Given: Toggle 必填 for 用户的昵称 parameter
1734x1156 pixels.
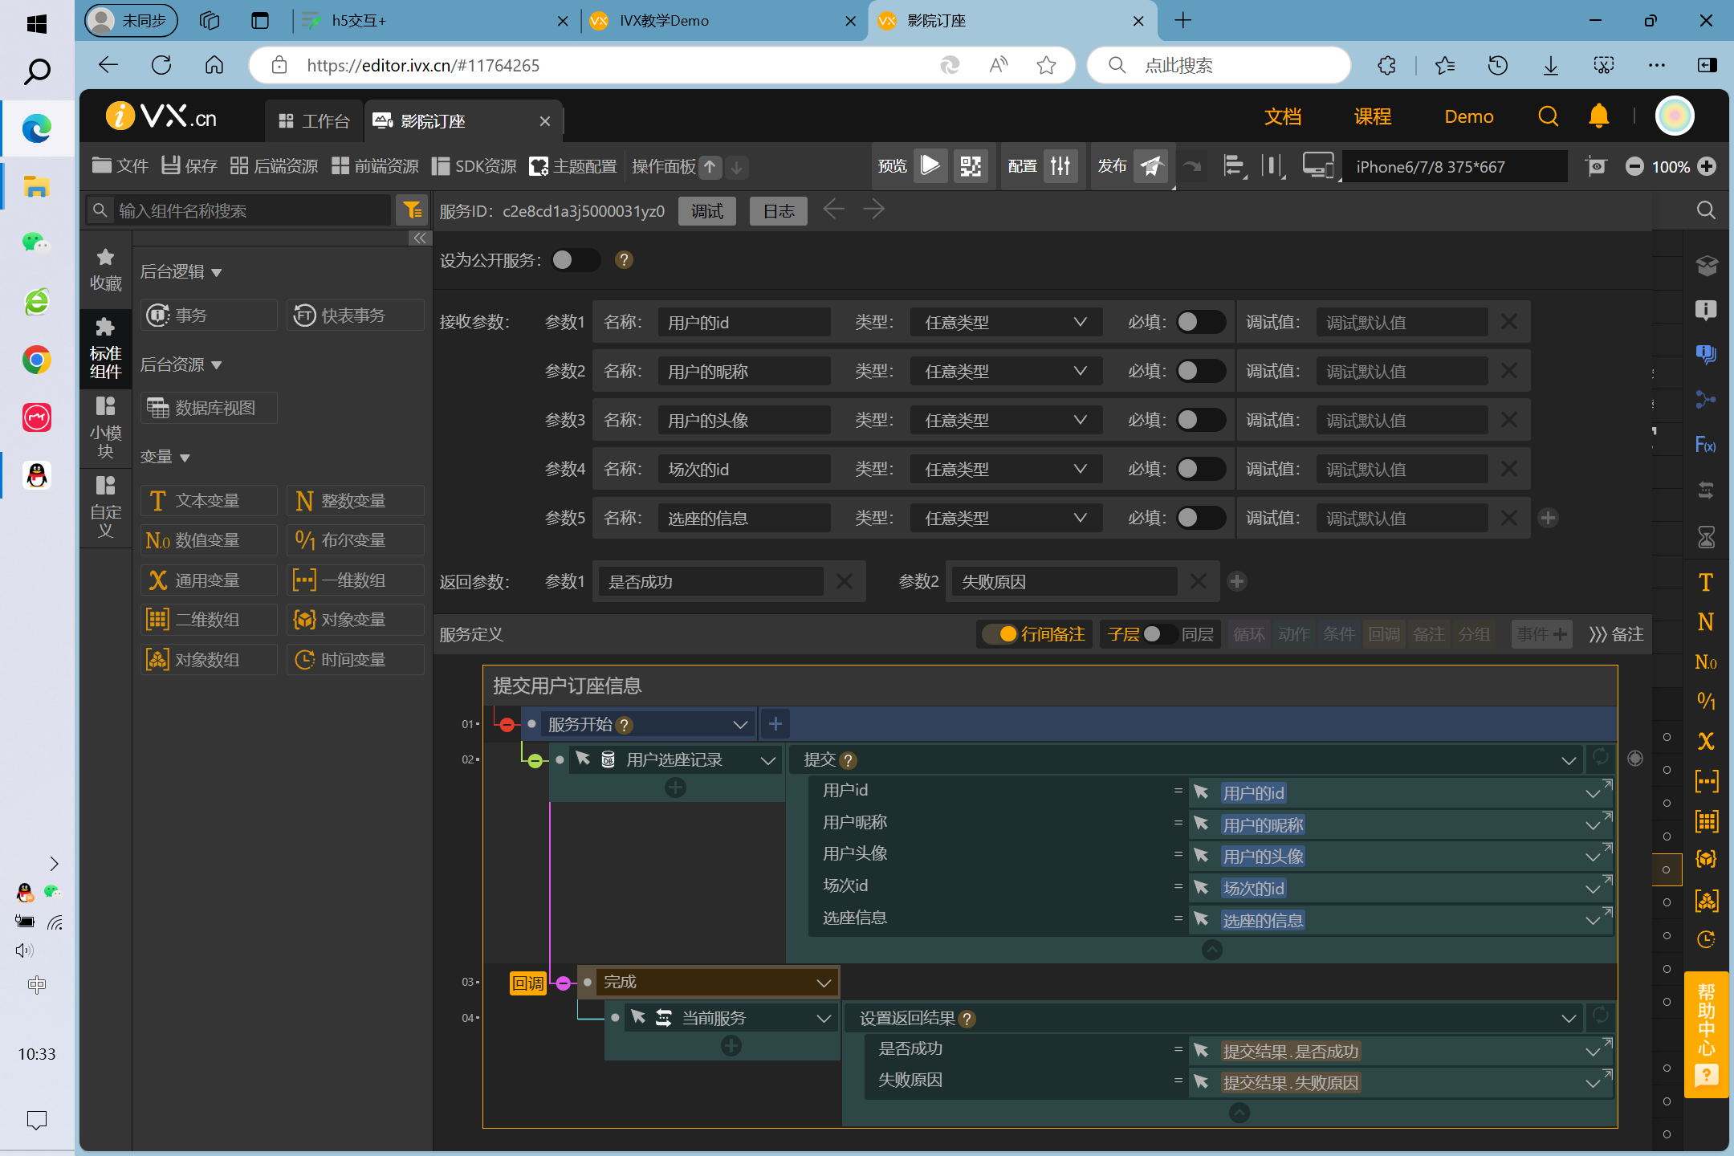Looking at the screenshot, I should click(1200, 371).
